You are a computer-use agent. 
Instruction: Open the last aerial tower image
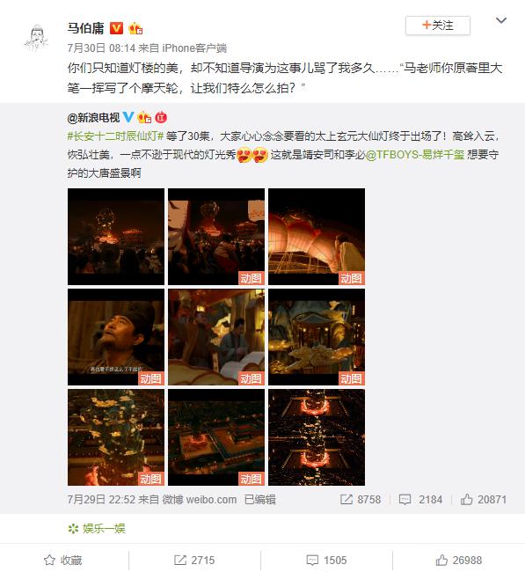(317, 437)
